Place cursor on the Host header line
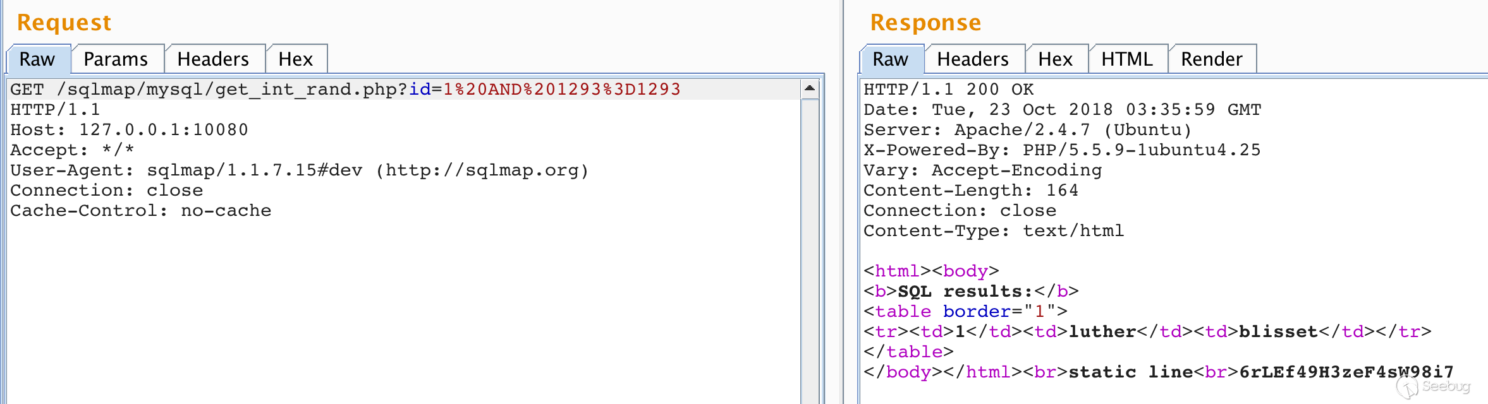 point(130,130)
